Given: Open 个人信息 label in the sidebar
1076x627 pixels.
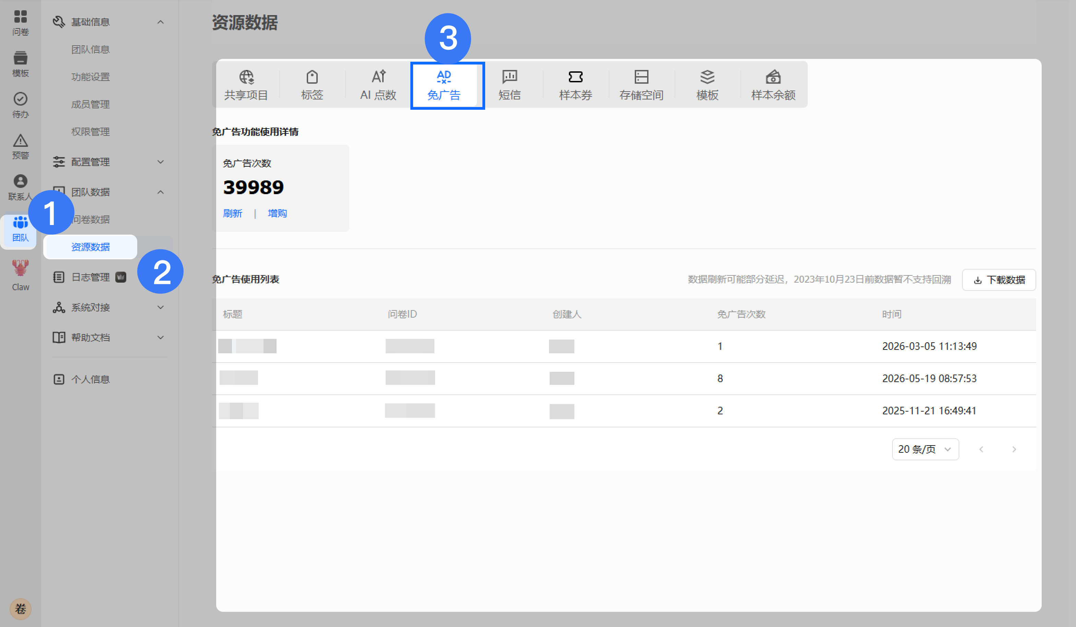Looking at the screenshot, I should (x=91, y=379).
